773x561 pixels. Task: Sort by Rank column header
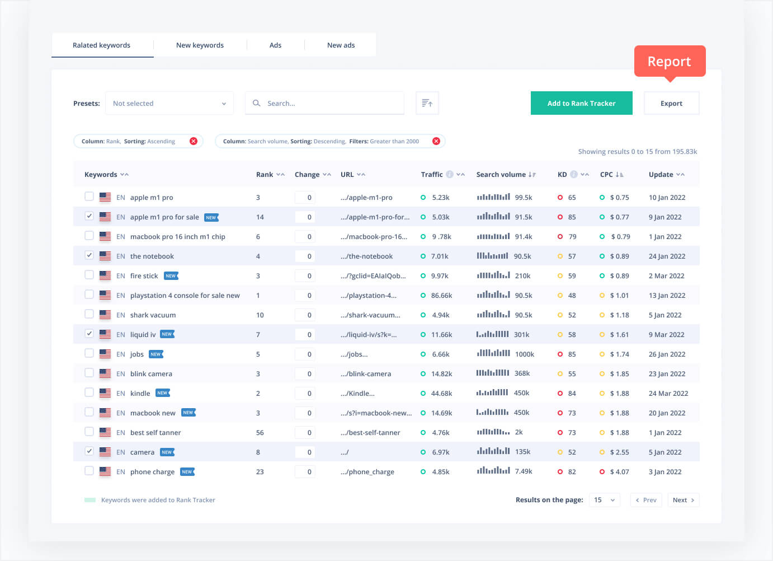(270, 175)
